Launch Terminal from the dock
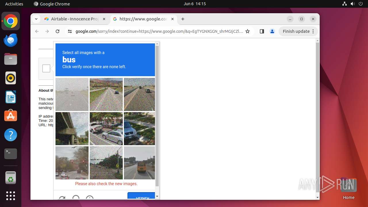The image size is (368, 207). (11, 154)
